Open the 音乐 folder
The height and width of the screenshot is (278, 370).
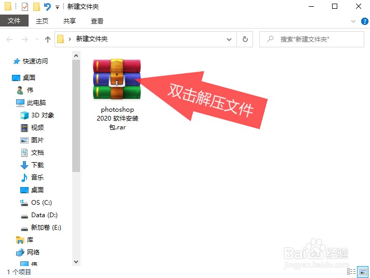point(37,178)
